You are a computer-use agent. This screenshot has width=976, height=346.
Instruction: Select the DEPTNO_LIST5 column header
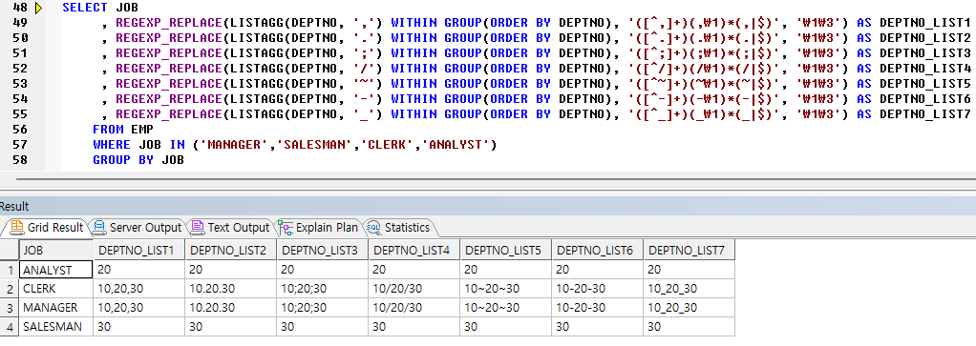point(505,250)
